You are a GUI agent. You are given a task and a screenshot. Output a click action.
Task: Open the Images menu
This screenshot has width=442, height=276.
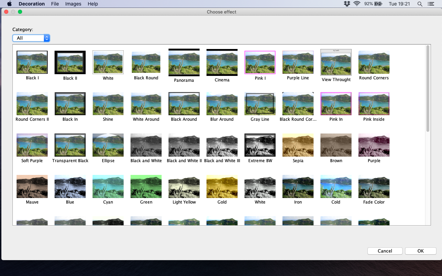[73, 4]
